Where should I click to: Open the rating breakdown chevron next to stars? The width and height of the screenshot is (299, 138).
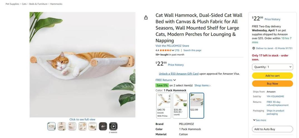pos(173,50)
